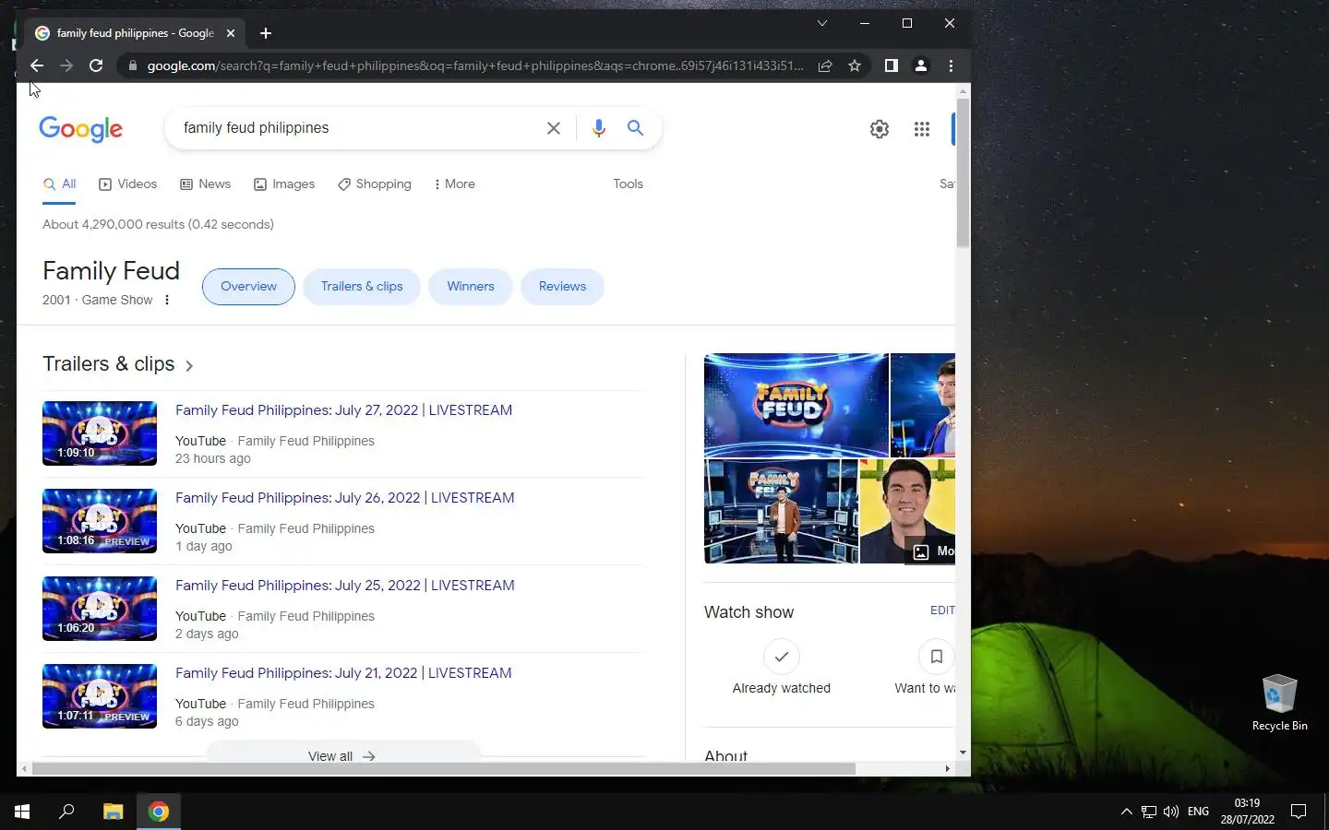The image size is (1329, 830).
Task: Play the 1:08:16 video thumbnail
Action: click(x=100, y=521)
